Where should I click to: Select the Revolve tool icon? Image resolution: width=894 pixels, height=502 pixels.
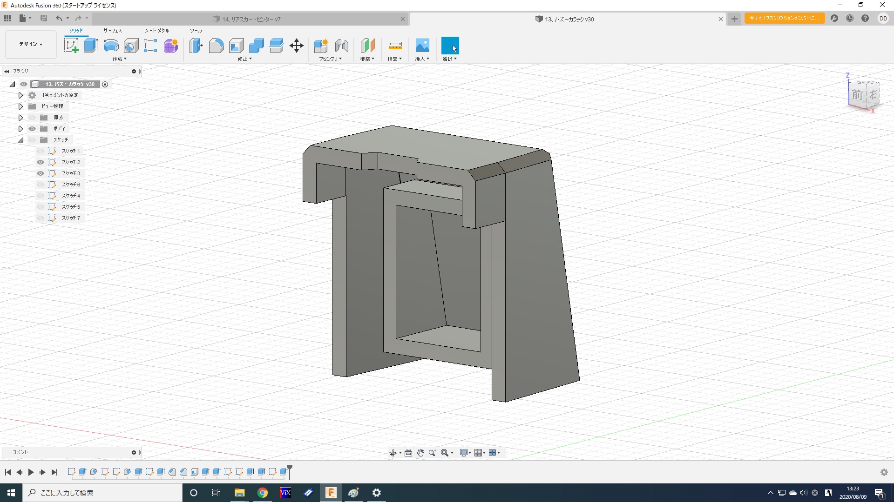[x=111, y=46]
